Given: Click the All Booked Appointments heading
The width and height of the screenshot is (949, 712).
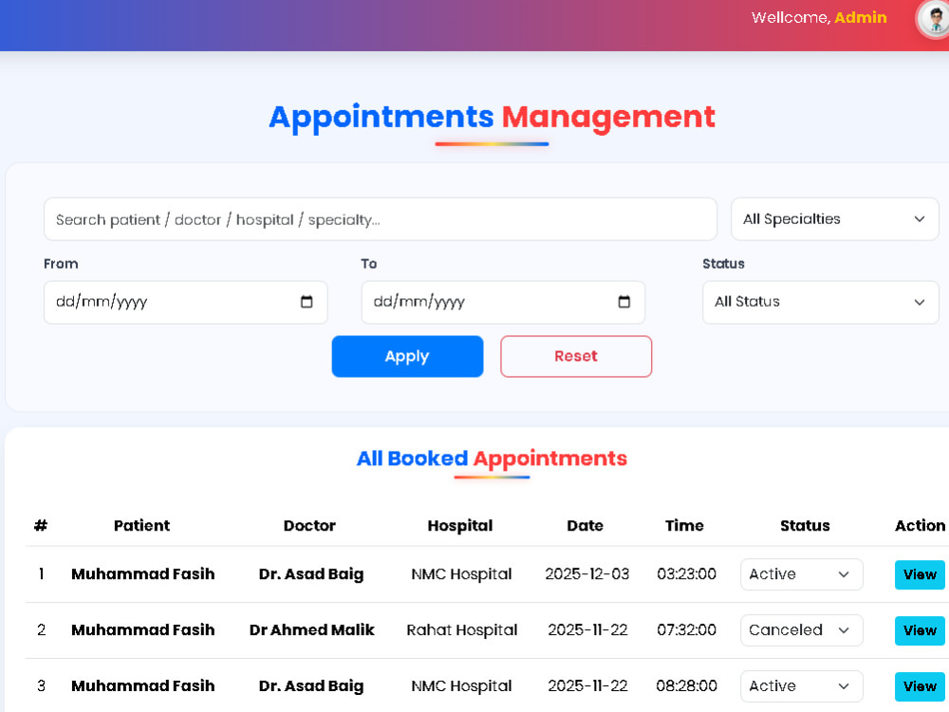Looking at the screenshot, I should (492, 459).
